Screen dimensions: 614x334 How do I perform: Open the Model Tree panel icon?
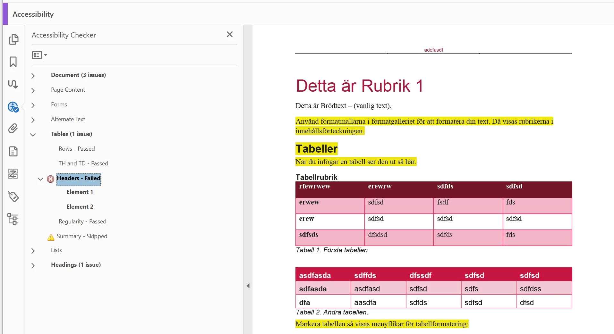coord(13,219)
